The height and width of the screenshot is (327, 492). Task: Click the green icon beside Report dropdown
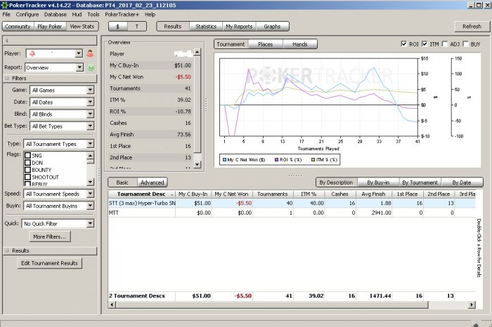tap(91, 67)
